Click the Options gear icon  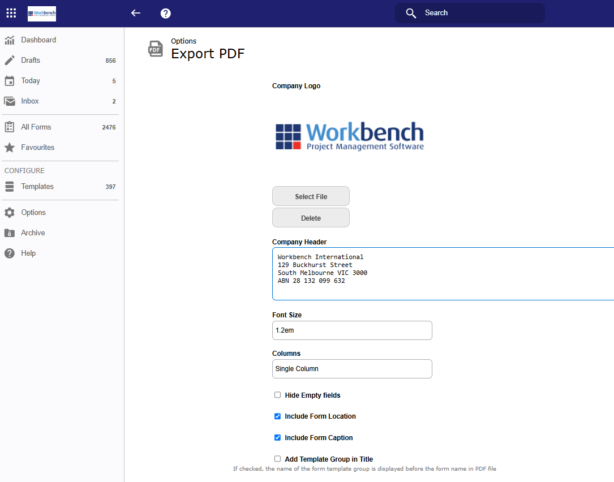pyautogui.click(x=10, y=212)
